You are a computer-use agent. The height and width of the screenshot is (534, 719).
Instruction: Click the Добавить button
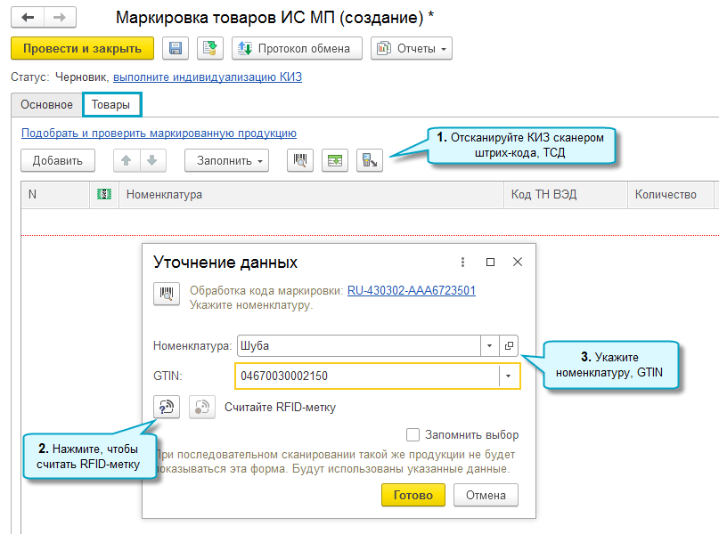tap(58, 160)
